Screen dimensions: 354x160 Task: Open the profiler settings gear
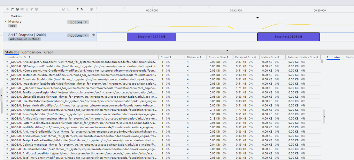click(x=36, y=10)
